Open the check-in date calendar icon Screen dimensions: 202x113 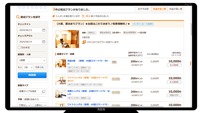pyautogui.click(x=44, y=30)
